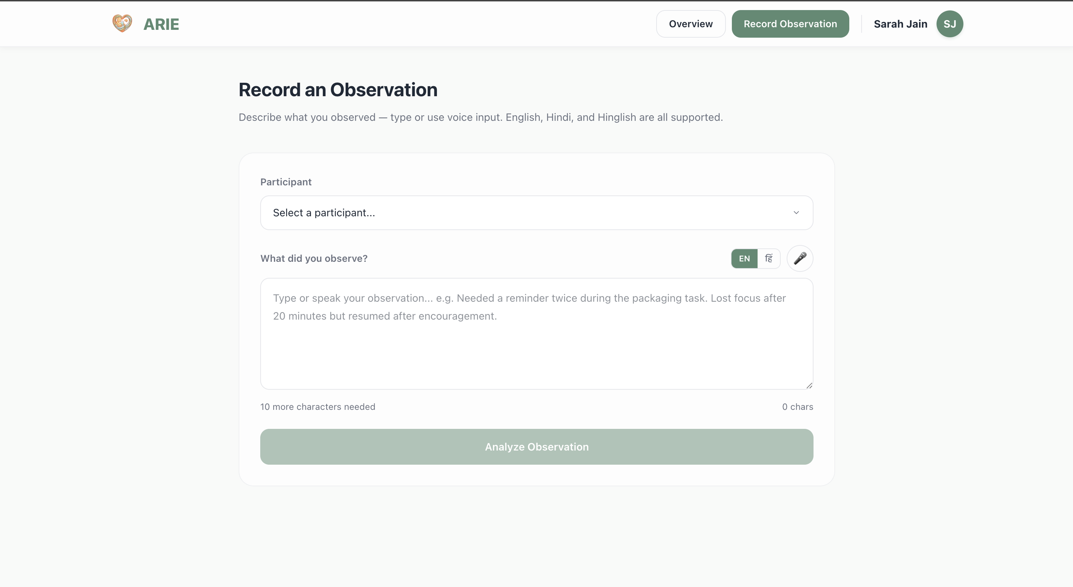Open the Select a participant dropdown
The height and width of the screenshot is (587, 1073).
point(536,213)
